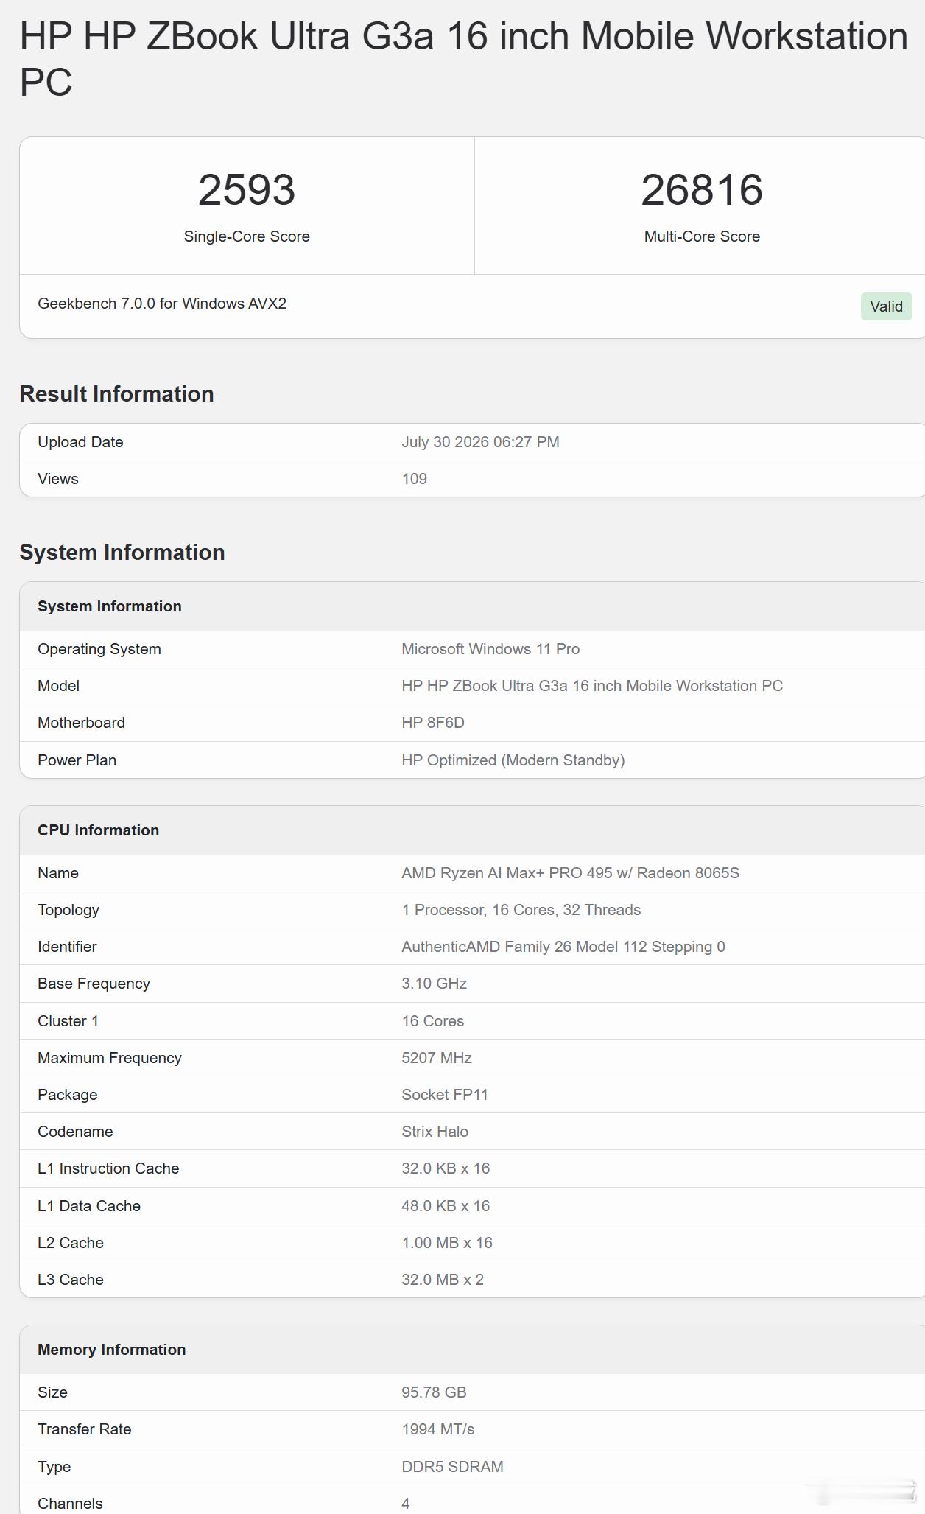Screen dimensions: 925x1514
Task: Click L2 cache 1.00 MB x 16
Action: click(447, 1243)
